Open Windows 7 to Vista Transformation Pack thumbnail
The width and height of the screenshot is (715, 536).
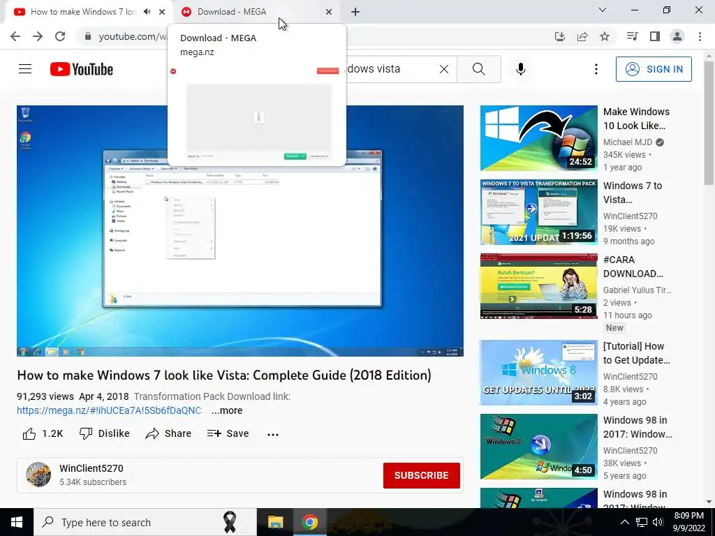tap(538, 212)
